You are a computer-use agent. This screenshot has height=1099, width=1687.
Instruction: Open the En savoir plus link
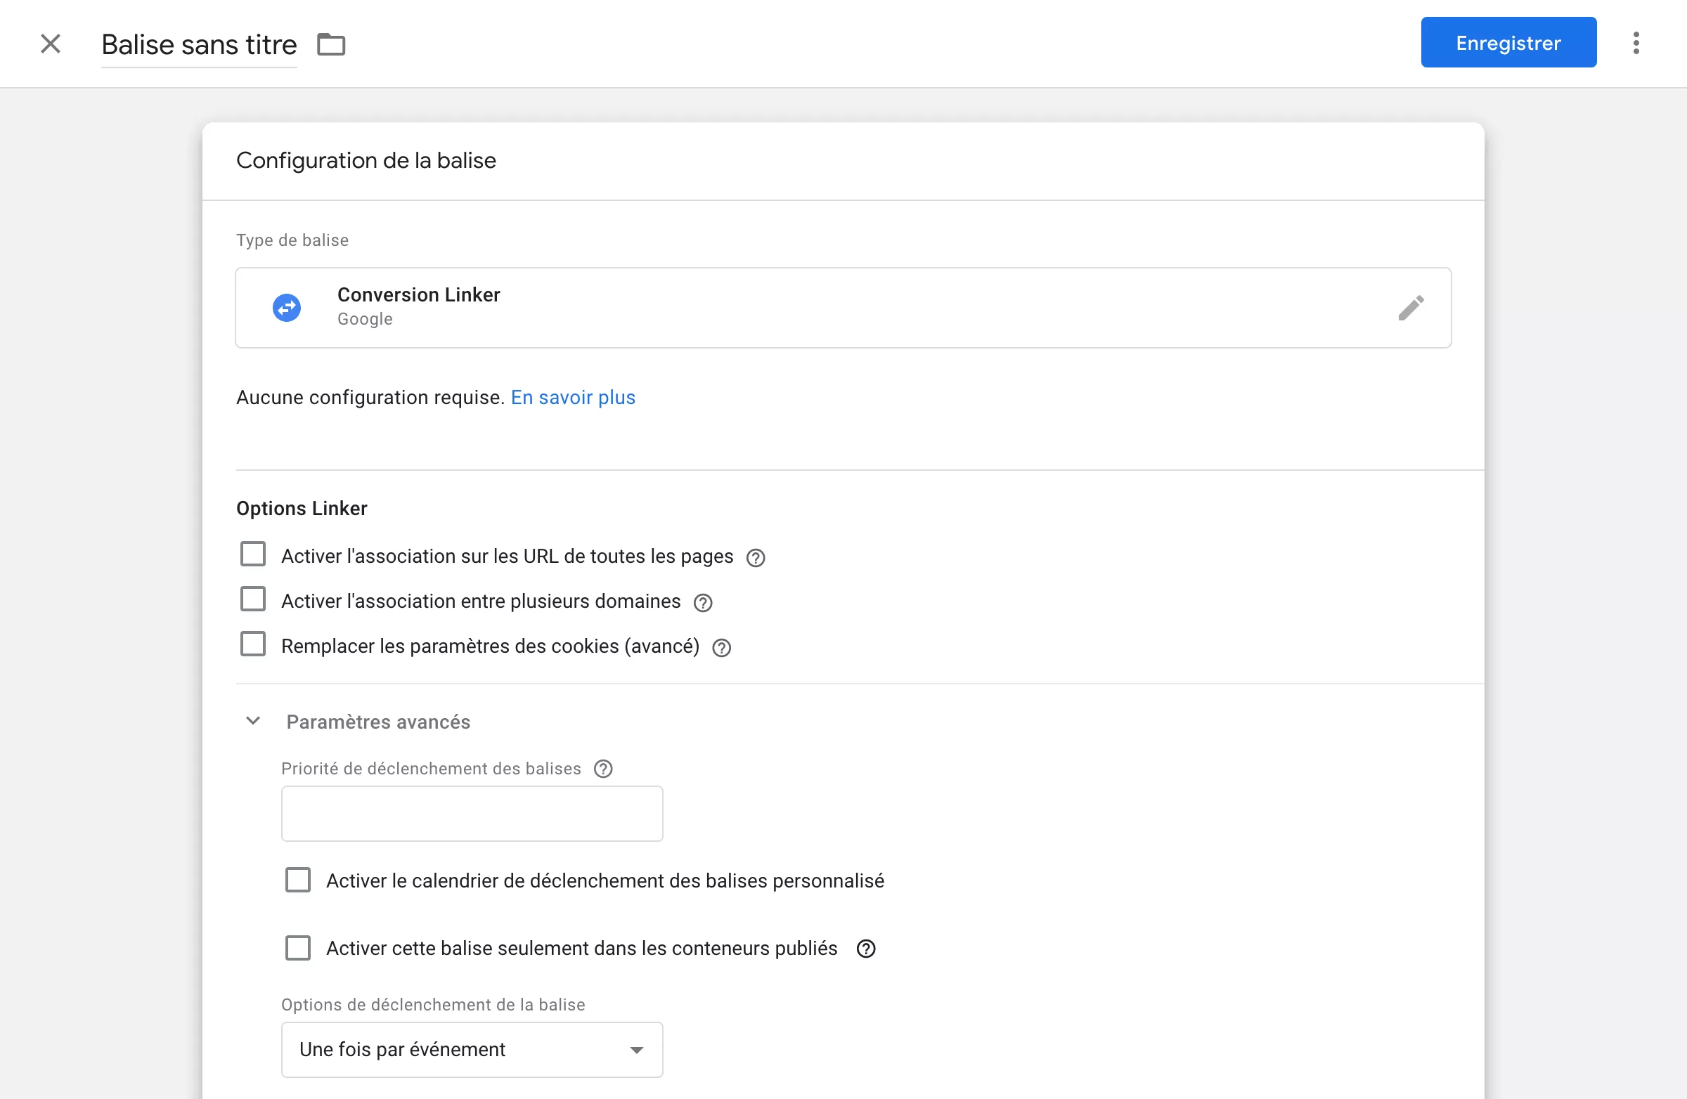coord(573,398)
